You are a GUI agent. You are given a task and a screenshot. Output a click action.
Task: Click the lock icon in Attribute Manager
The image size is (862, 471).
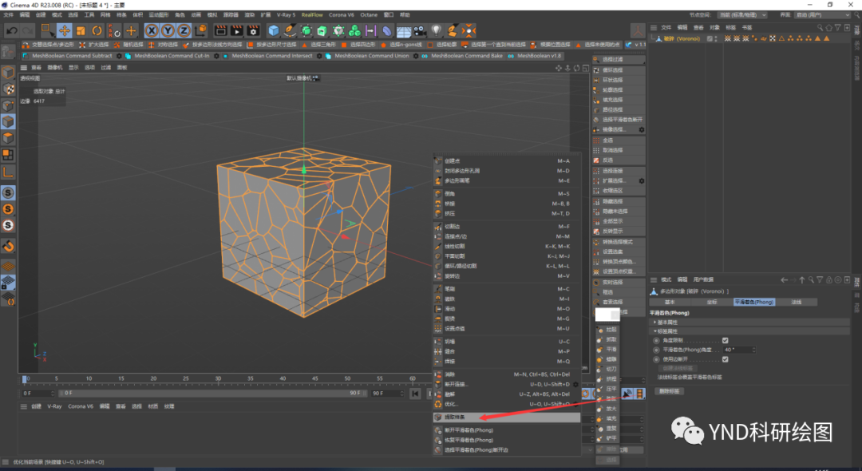(829, 279)
